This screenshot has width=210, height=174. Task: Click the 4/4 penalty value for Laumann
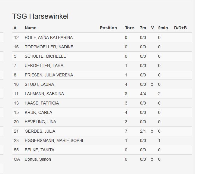tap(143, 94)
